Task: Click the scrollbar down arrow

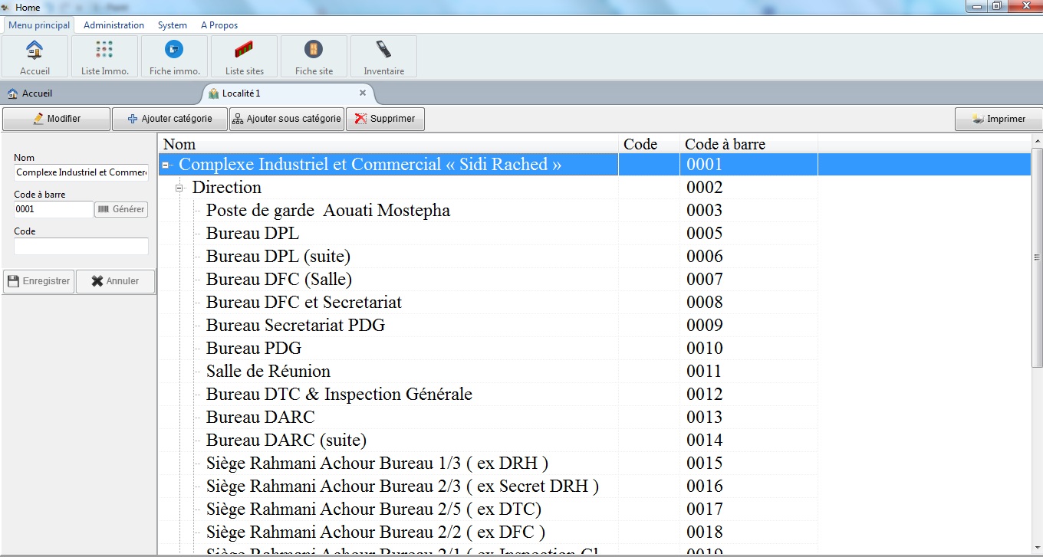Action: [x=1037, y=549]
